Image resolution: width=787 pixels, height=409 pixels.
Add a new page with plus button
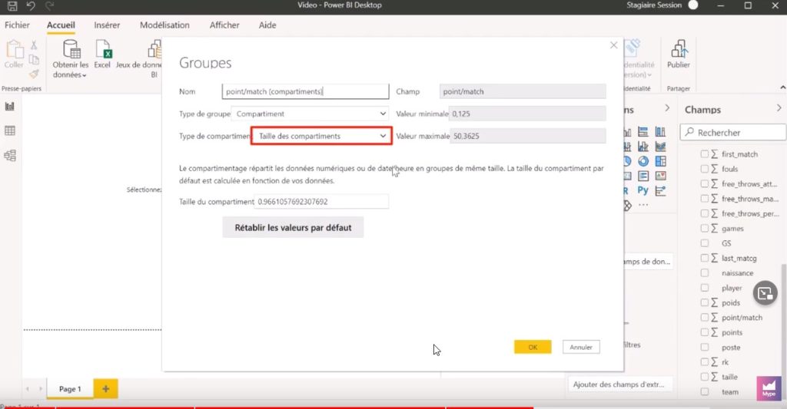pyautogui.click(x=105, y=389)
